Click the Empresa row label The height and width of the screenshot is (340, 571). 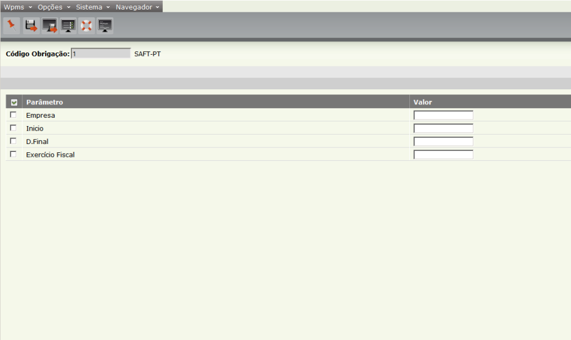pos(40,116)
